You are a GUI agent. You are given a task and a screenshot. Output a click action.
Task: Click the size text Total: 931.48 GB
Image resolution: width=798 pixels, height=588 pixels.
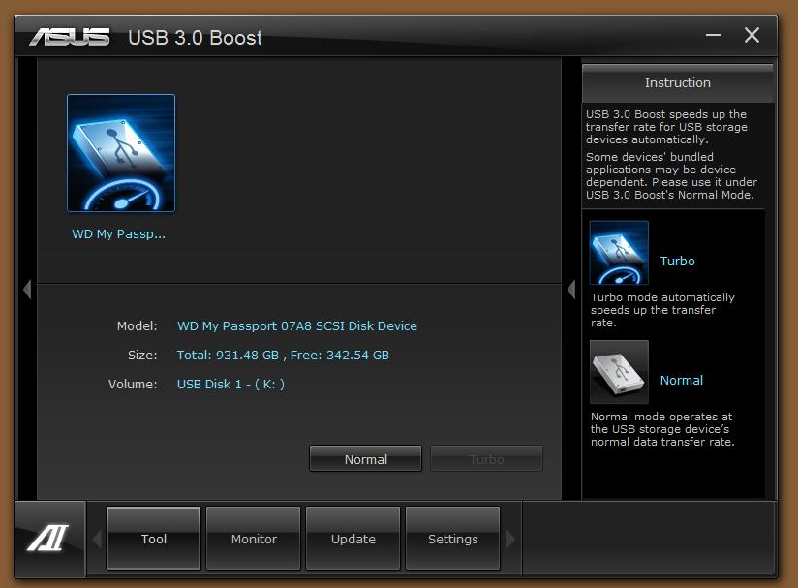283,355
